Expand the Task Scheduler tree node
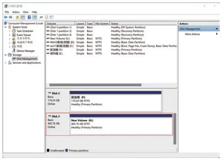The width and height of the screenshot is (223, 160). [10, 31]
